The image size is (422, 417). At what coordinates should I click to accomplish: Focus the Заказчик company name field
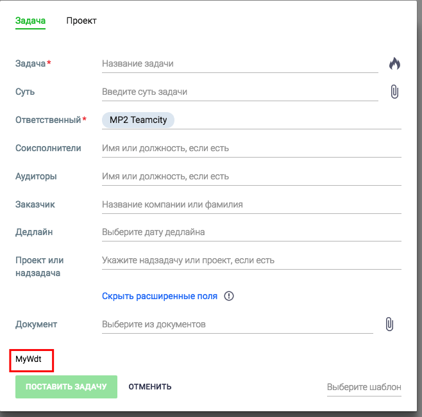tap(251, 204)
